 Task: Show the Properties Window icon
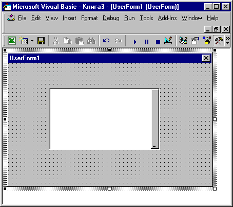click(x=195, y=41)
